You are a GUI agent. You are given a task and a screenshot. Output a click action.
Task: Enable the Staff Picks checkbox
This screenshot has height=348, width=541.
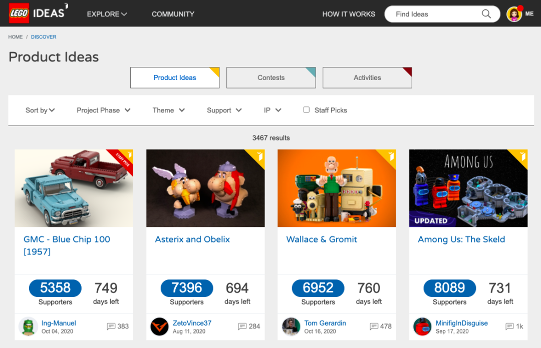point(307,109)
